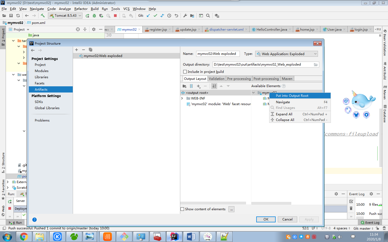This screenshot has height=242, width=388.
Task: Click the artifact Name input field
Action: click(x=218, y=54)
